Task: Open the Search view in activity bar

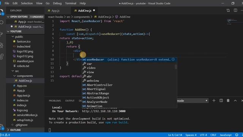Action: coord(2,22)
